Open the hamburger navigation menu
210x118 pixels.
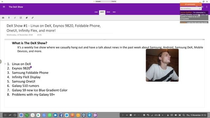click(x=4, y=7)
